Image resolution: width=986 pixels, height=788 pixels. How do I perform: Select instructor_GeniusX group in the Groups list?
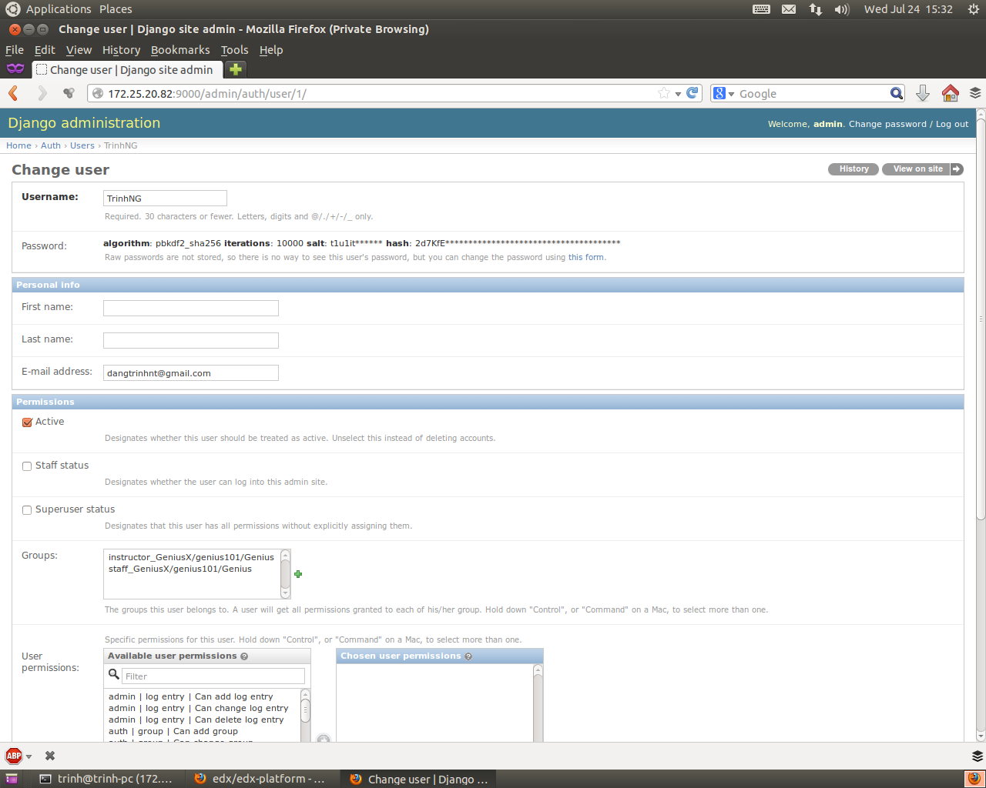coord(191,557)
